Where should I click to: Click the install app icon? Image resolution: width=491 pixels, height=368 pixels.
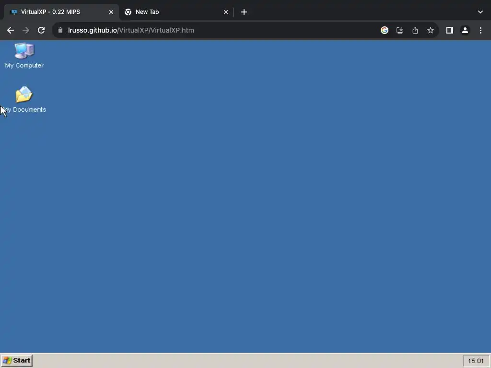(400, 30)
